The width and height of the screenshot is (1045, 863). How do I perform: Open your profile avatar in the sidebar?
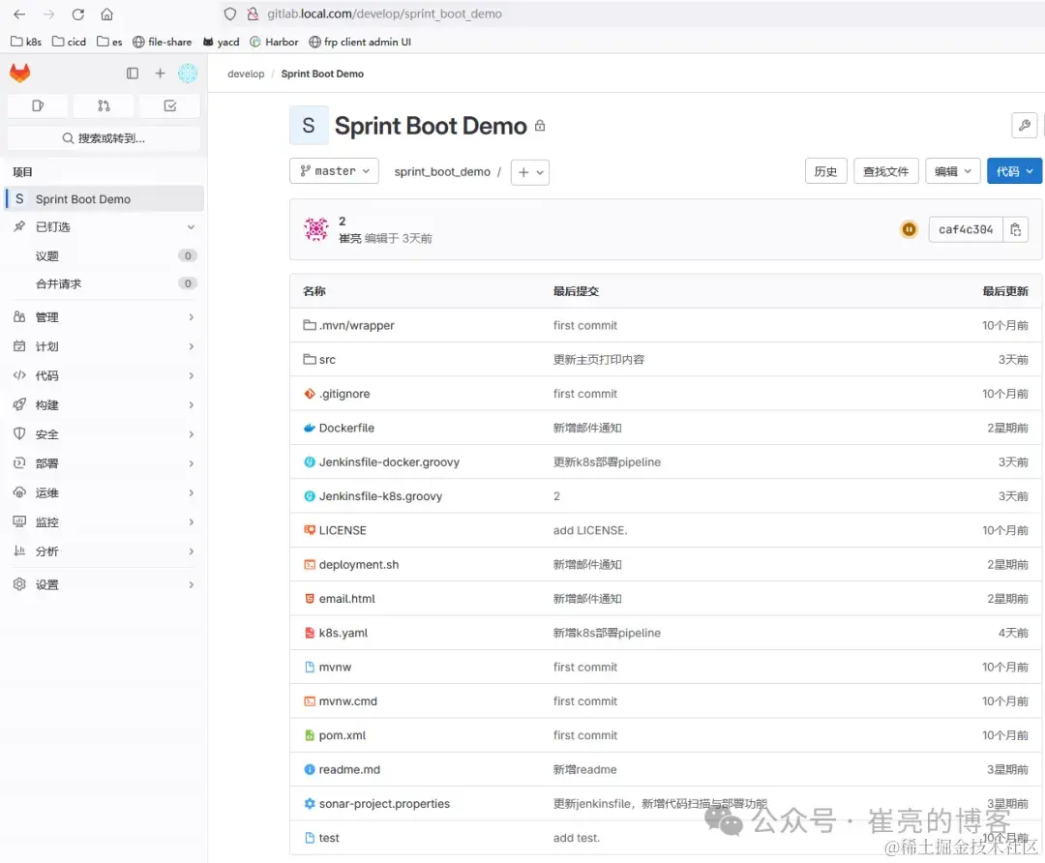point(188,73)
